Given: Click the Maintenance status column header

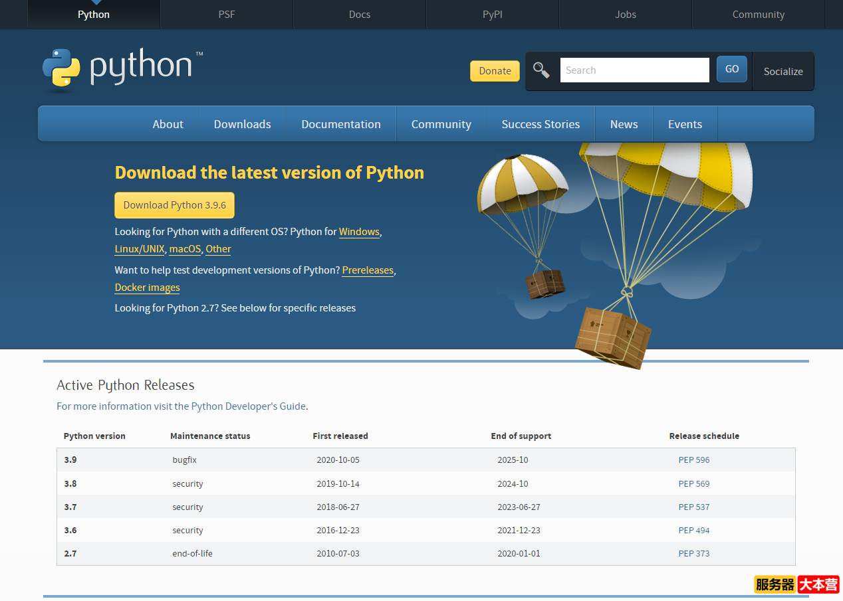Looking at the screenshot, I should coord(210,436).
